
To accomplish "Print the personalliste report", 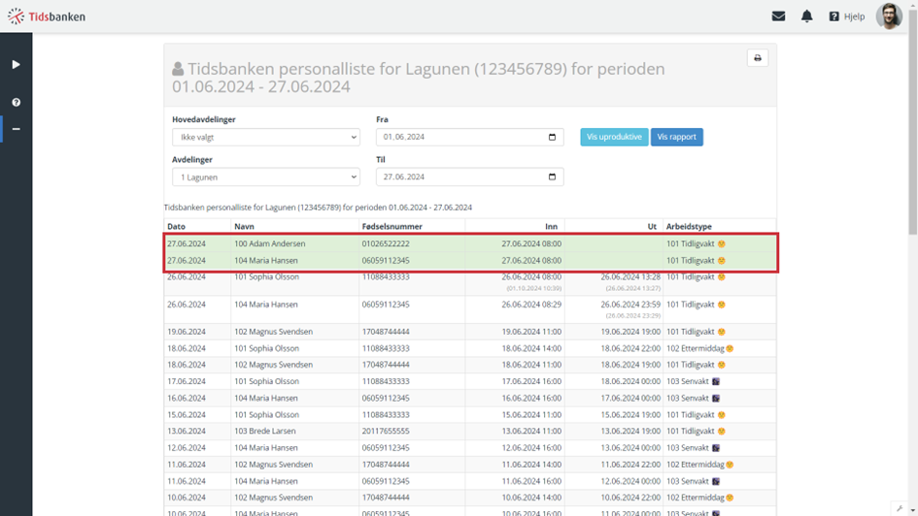I will (x=758, y=58).
